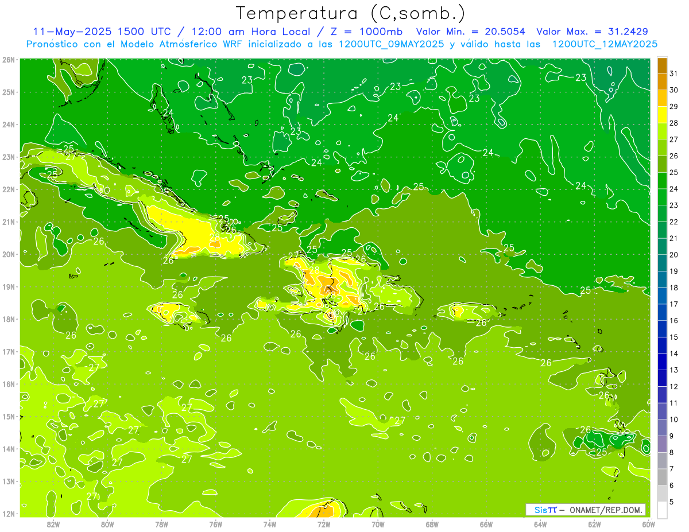Click the 25N latitude axis label

(9, 92)
